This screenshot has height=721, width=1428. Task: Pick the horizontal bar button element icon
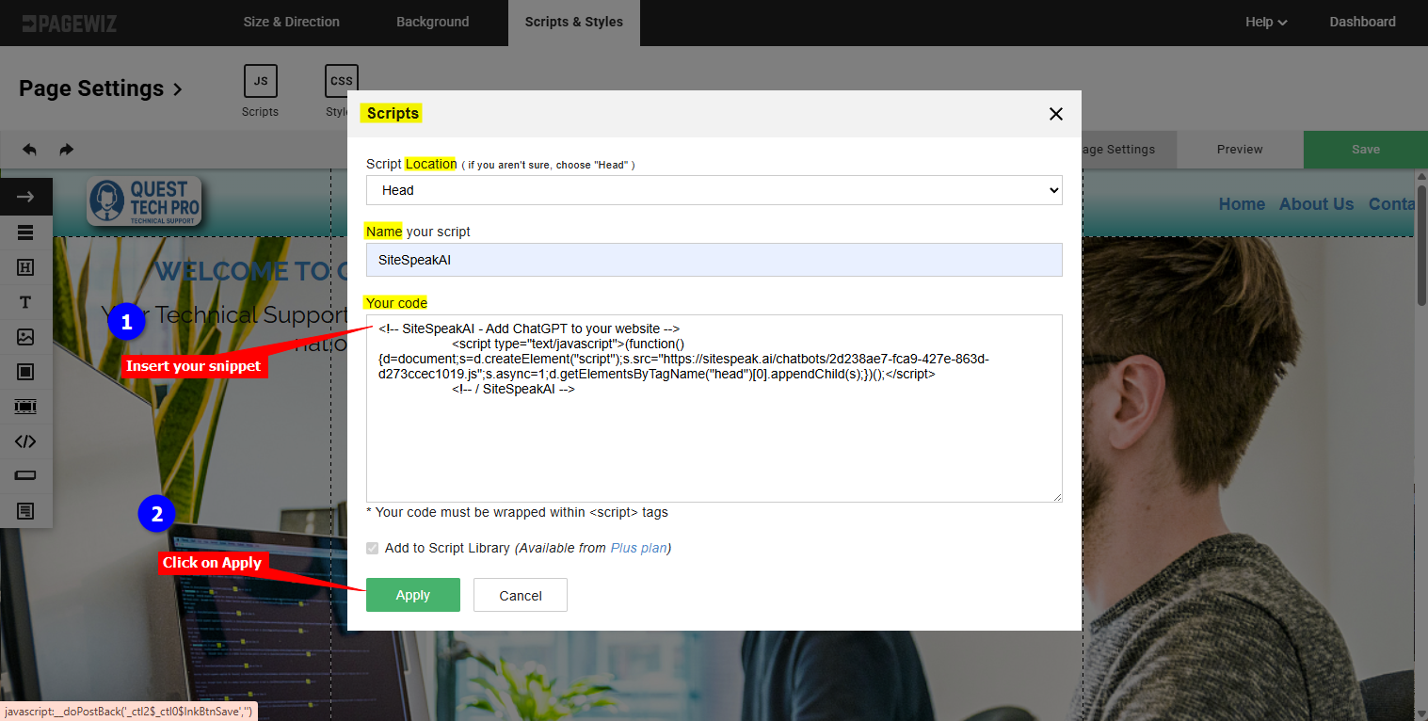(x=25, y=476)
